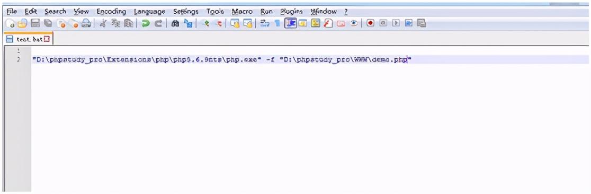Open Find with the binoculars icon
The image size is (591, 194).
click(175, 24)
